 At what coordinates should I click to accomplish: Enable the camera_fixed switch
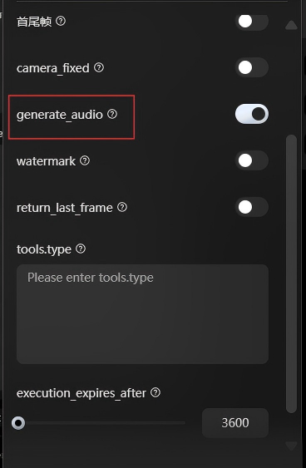tap(252, 67)
